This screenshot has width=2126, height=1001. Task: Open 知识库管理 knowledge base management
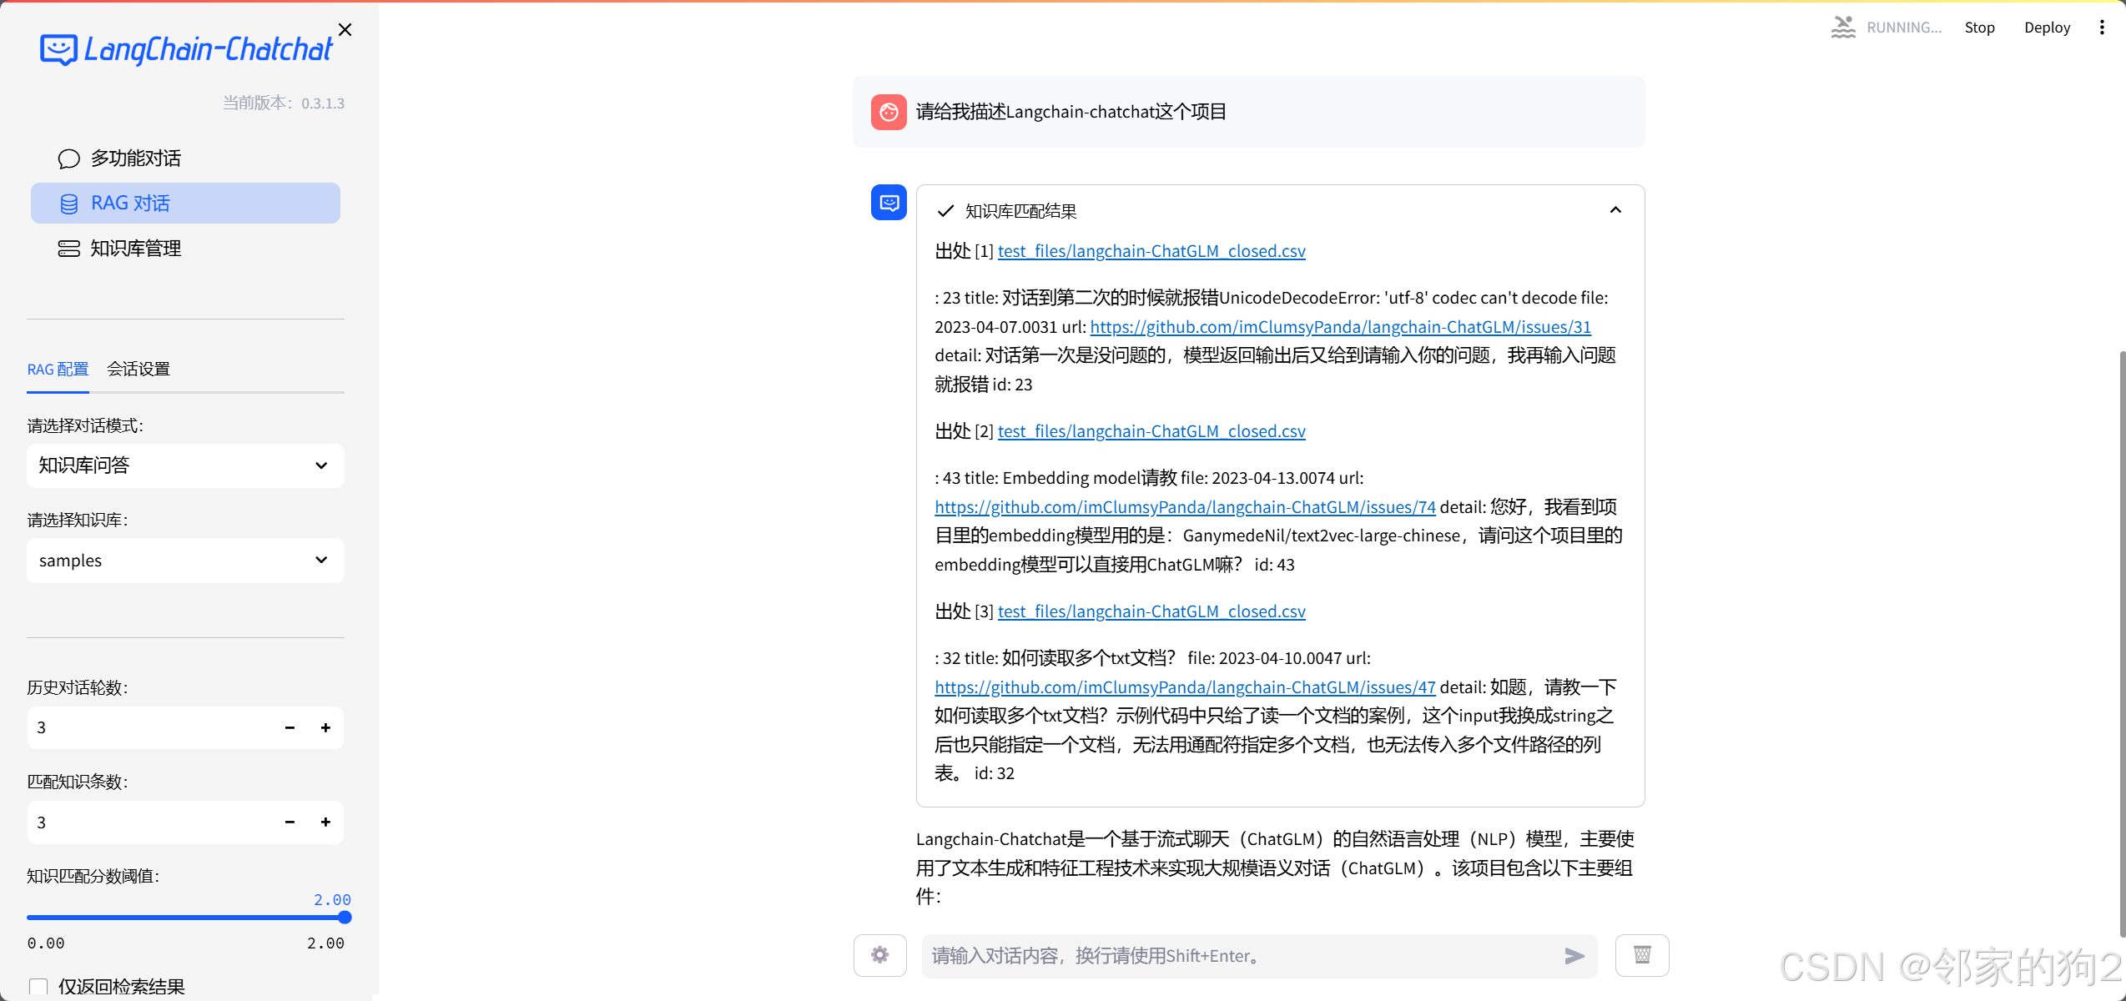tap(185, 249)
